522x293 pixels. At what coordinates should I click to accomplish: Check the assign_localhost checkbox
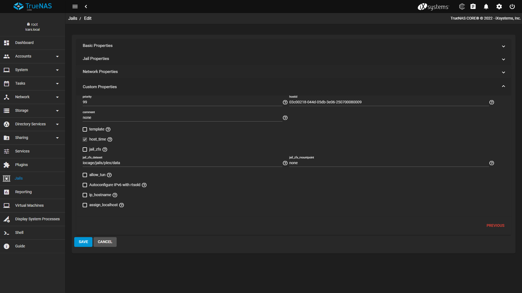[x=85, y=205]
